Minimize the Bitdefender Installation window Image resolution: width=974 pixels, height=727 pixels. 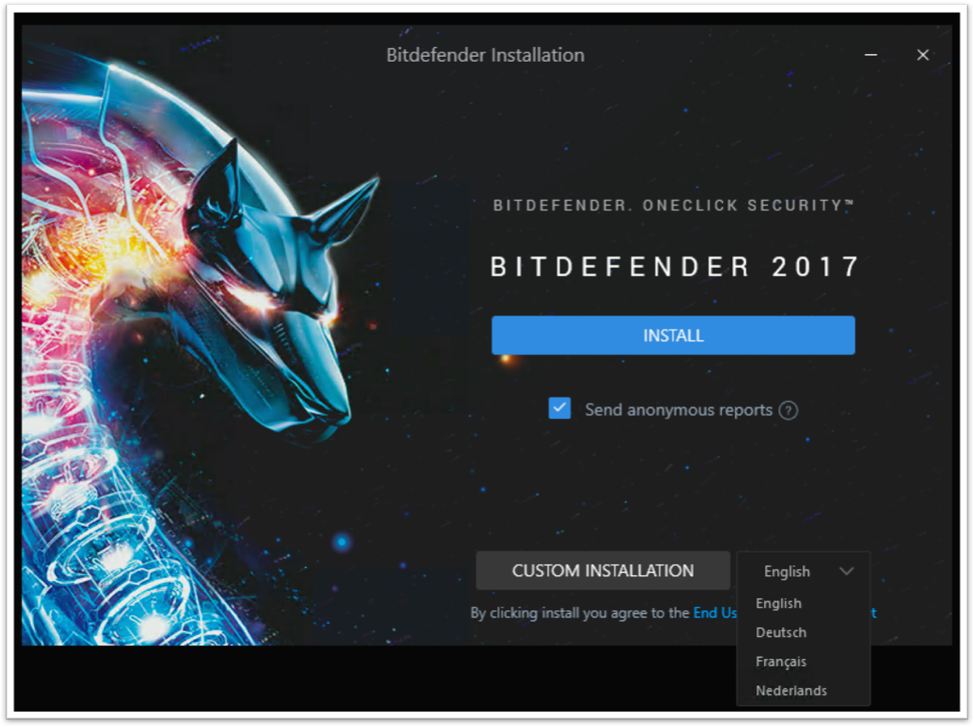pyautogui.click(x=870, y=55)
